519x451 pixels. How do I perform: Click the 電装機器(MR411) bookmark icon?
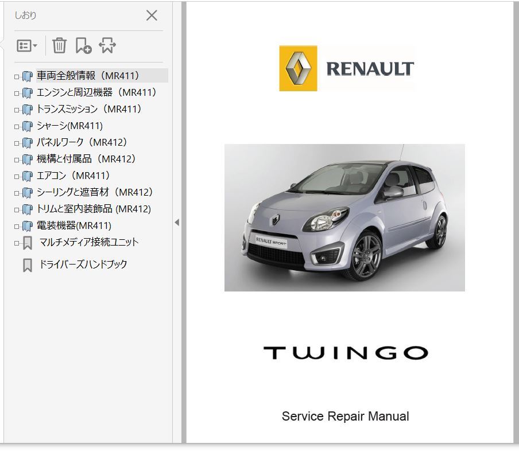pyautogui.click(x=27, y=227)
